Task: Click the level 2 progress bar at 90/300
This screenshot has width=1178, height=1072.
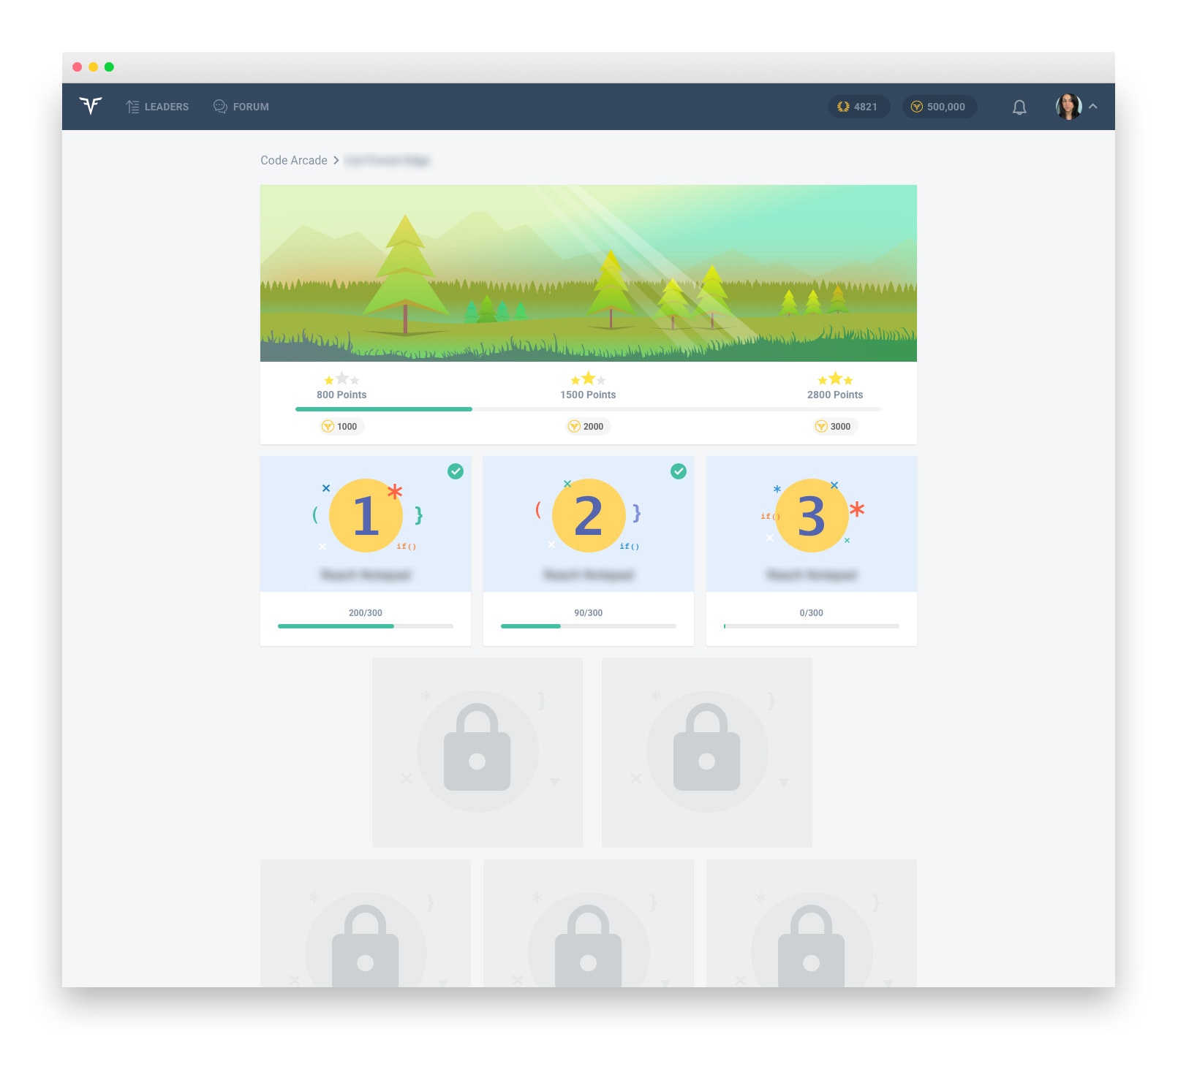Action: click(587, 626)
